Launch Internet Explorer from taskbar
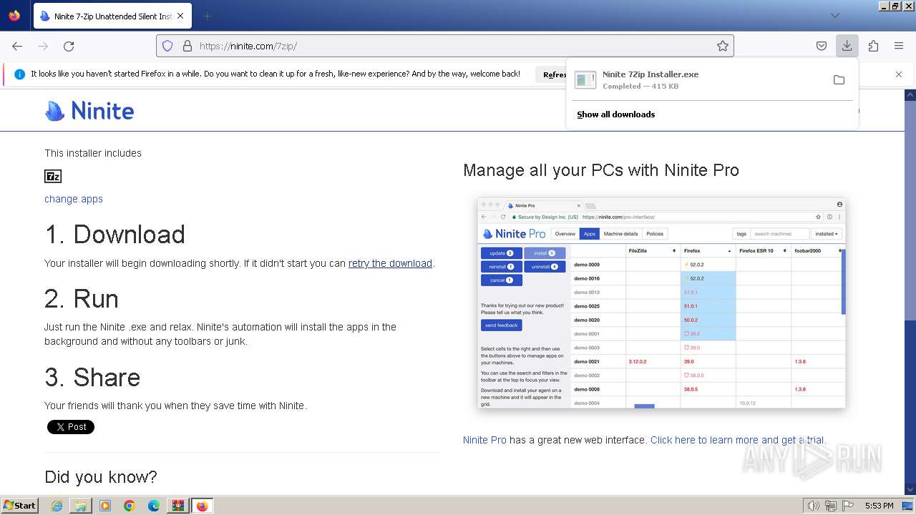 (57, 506)
